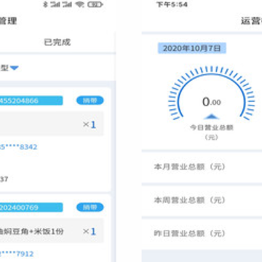Open the 2020年10月7日 date picker
Viewport: 262px width, 262px height.
[192, 48]
